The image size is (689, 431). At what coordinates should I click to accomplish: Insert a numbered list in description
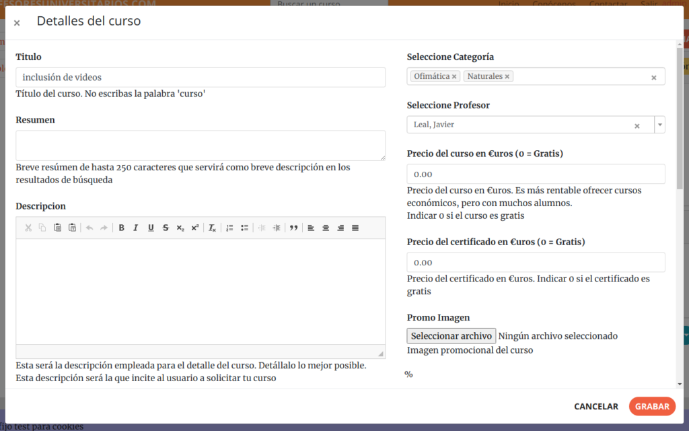(229, 228)
